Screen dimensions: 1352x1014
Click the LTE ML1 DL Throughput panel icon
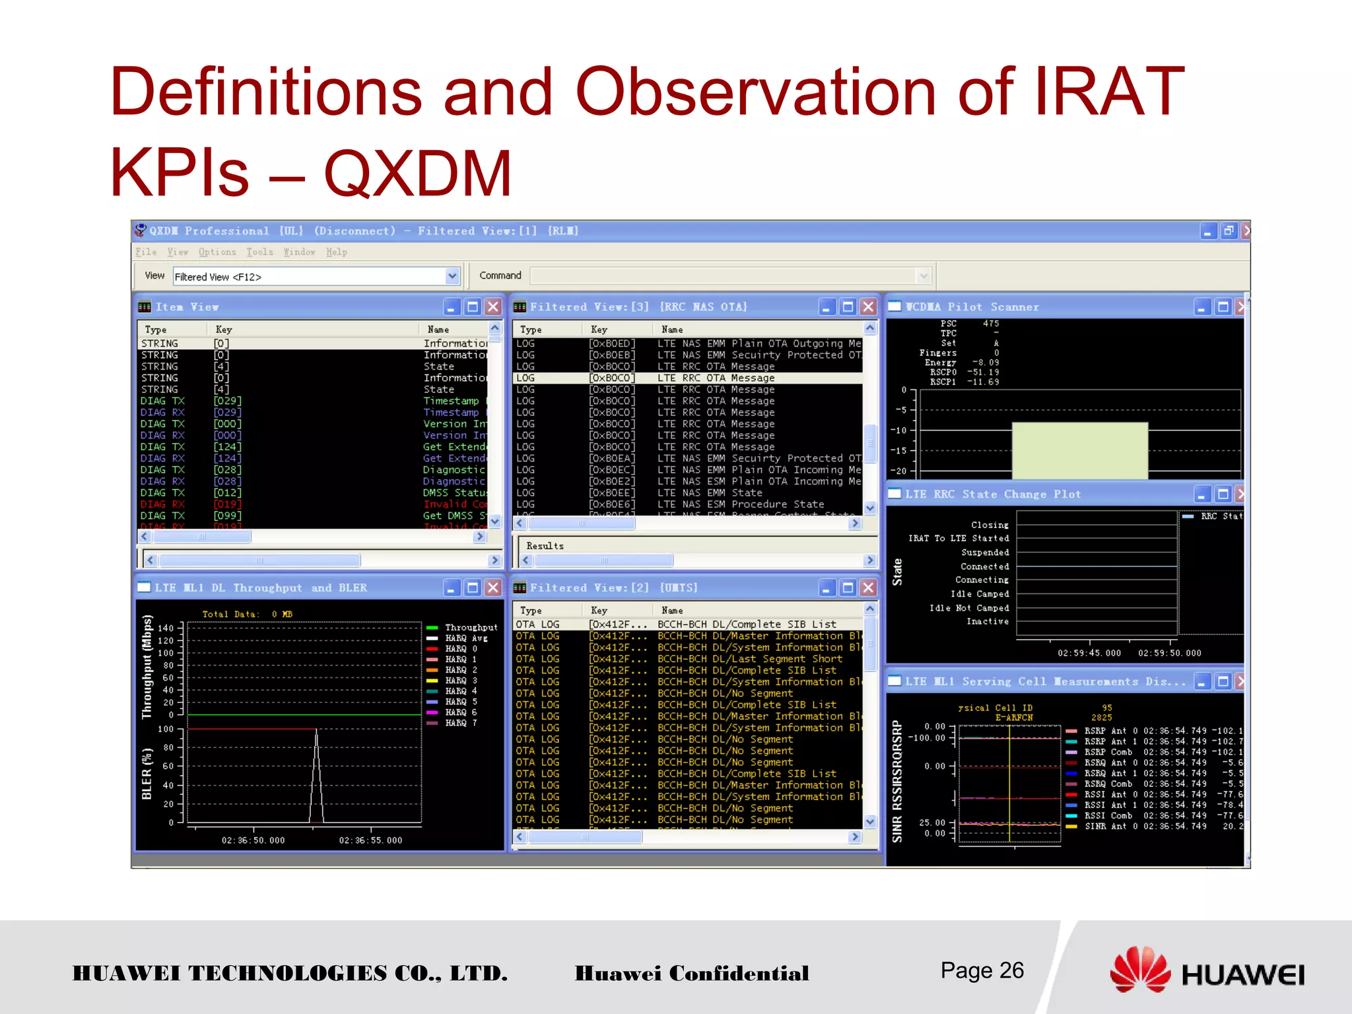click(144, 588)
